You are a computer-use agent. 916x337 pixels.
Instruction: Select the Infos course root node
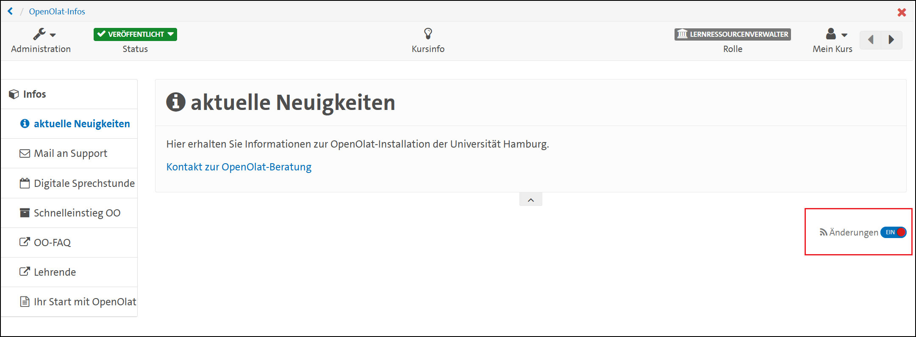coord(34,94)
